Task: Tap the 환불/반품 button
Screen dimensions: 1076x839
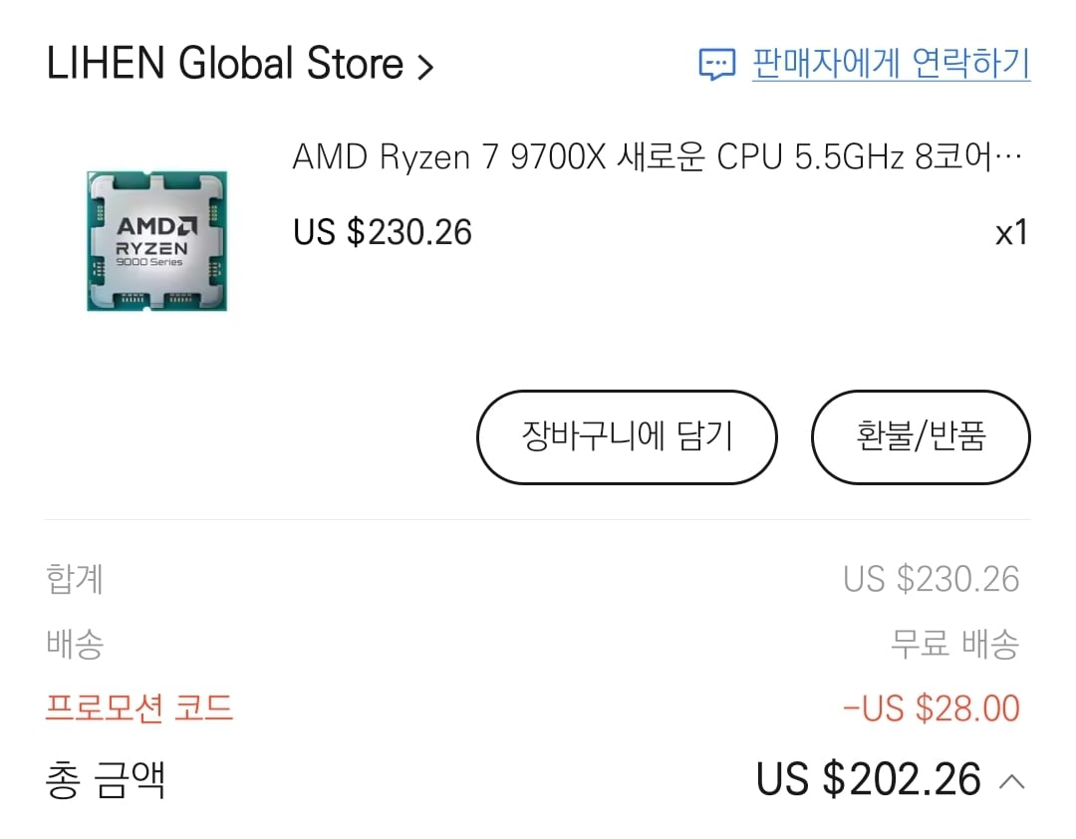Action: tap(921, 436)
